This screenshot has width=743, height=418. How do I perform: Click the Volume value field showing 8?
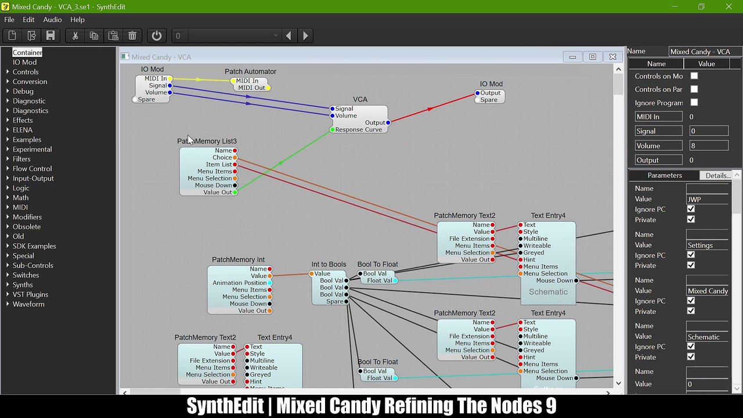pyautogui.click(x=708, y=146)
